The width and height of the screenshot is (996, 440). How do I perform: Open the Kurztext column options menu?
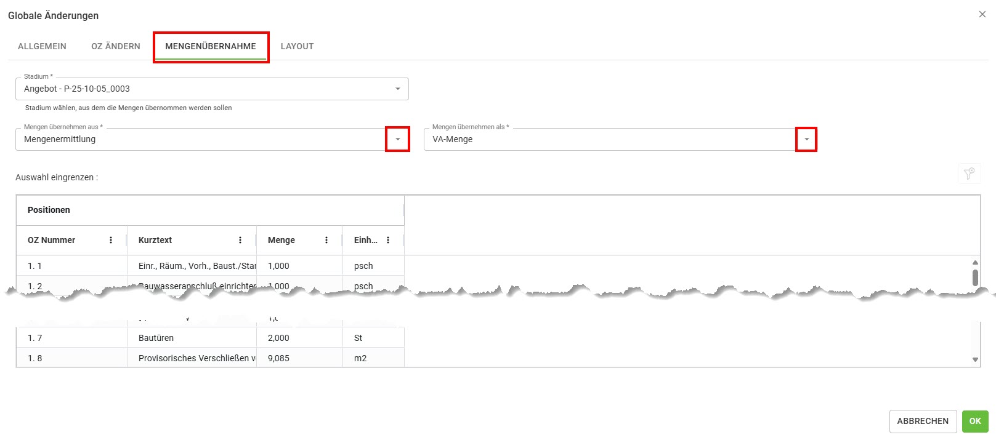[x=240, y=240]
